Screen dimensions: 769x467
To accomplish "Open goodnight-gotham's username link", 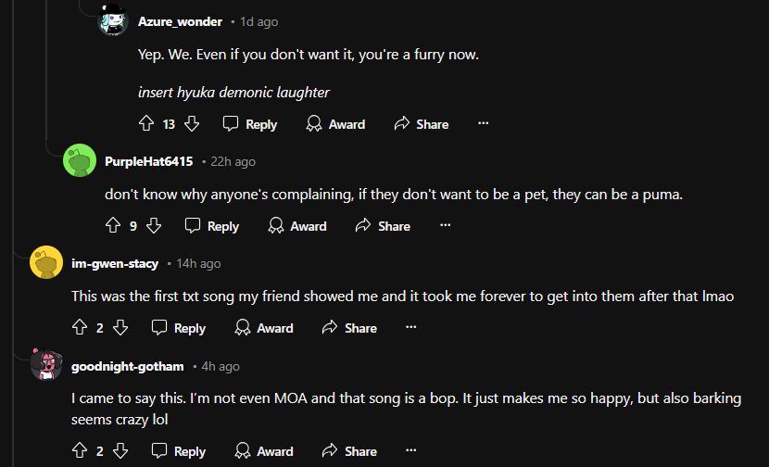I will 127,366.
